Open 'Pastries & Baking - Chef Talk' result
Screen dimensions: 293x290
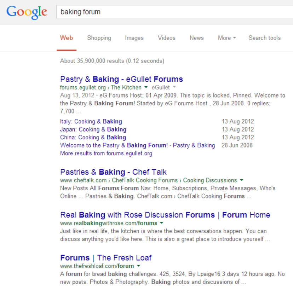tap(114, 172)
